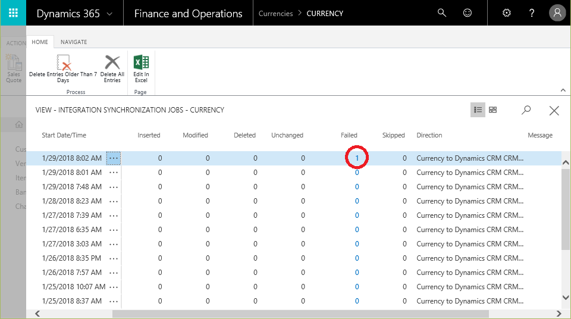571x319 pixels.
Task: Click the horizontal scrollbar right arrow
Action: click(x=559, y=314)
